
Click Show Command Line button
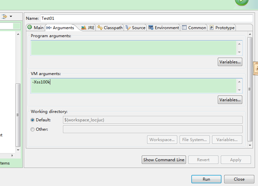[164, 160]
